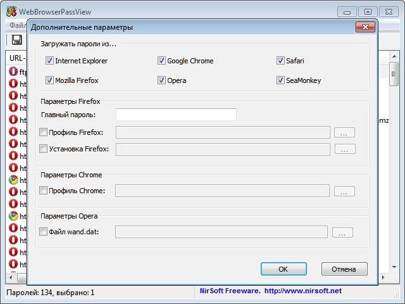This screenshot has height=304, width=405.
Task: Click main window vertical scrollbar up arrow
Action: coord(394,56)
